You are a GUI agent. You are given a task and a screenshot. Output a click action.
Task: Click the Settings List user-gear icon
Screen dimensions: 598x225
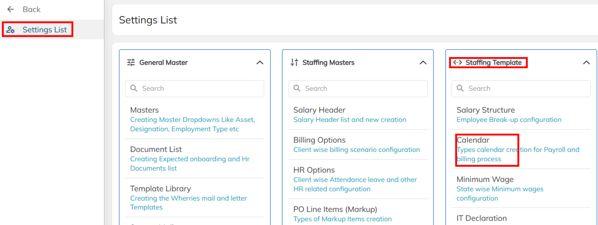[x=11, y=30]
